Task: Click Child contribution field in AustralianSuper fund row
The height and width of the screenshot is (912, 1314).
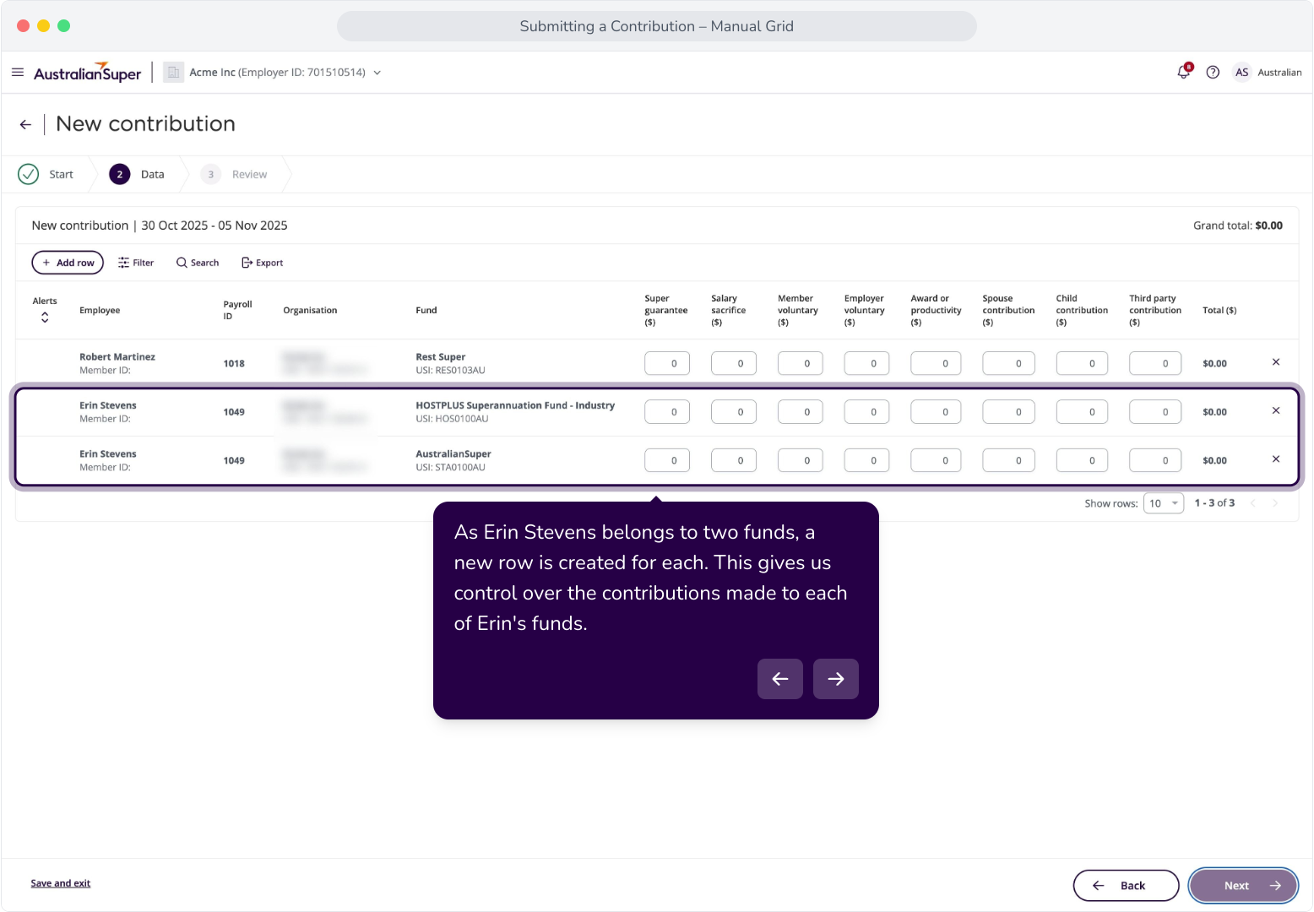Action: [1083, 460]
